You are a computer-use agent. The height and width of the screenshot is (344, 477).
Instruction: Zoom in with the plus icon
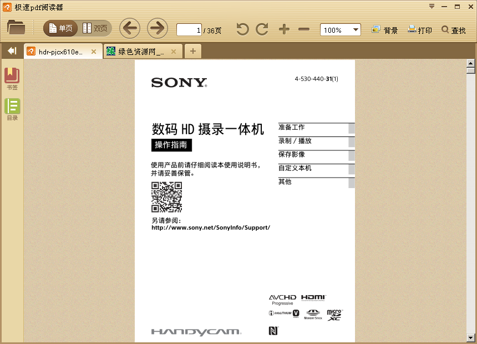click(283, 29)
